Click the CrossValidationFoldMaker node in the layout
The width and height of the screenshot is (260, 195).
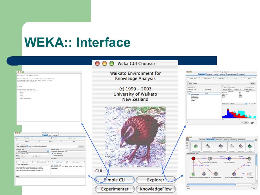tap(210, 158)
